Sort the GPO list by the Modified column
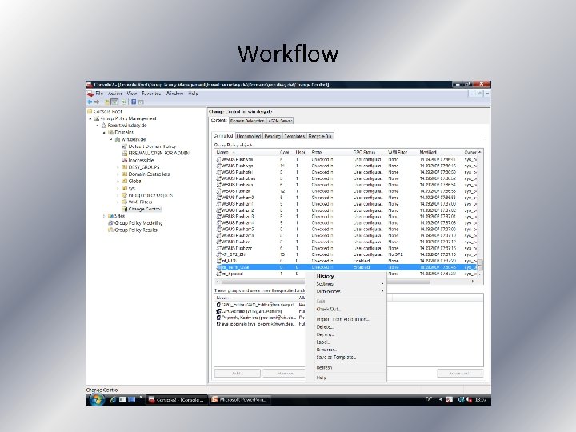 point(440,152)
